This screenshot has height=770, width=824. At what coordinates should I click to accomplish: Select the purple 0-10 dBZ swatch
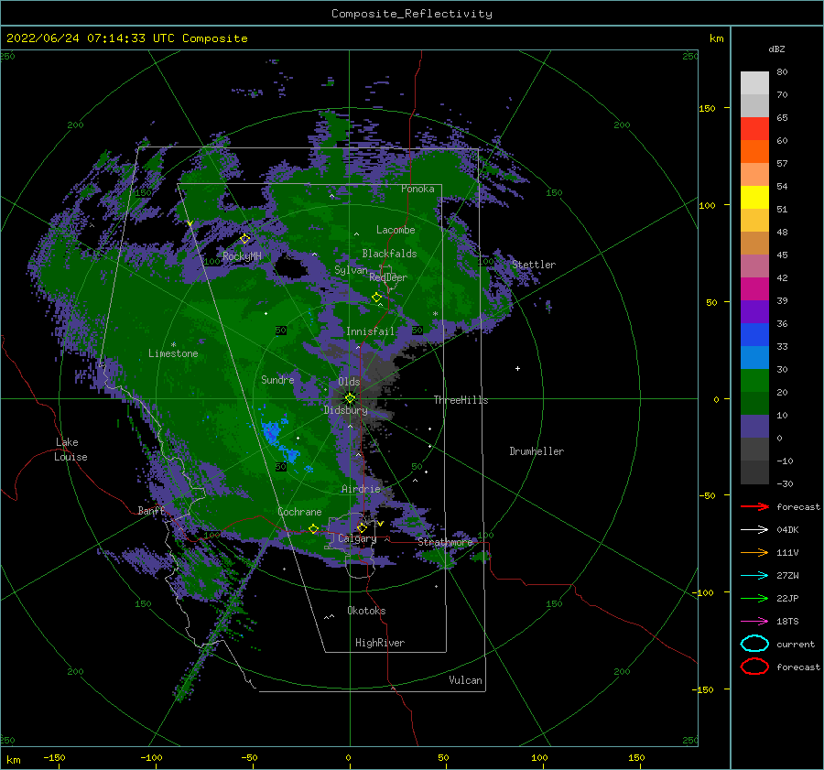[x=754, y=427]
